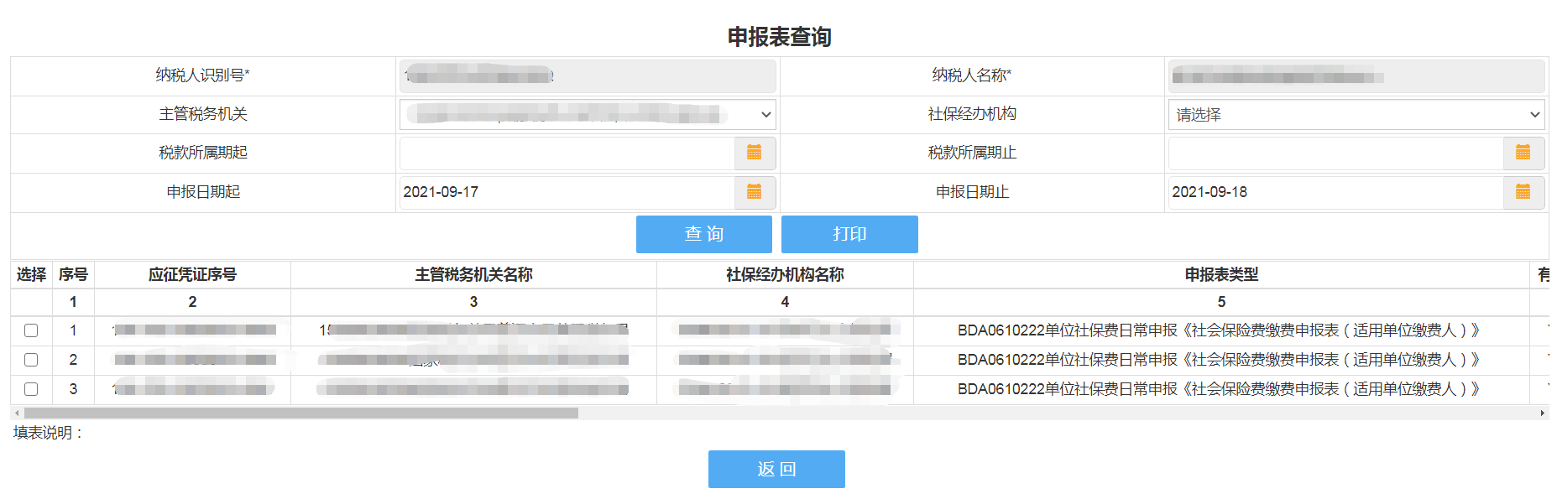Click the horizontal table scrollbar thumb
Screen dimensions: 1557x499
point(300,413)
